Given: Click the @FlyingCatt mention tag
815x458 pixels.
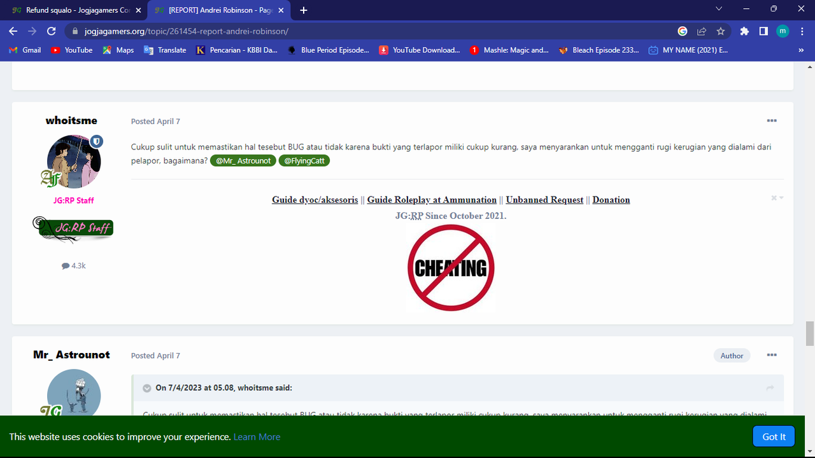Looking at the screenshot, I should point(304,161).
